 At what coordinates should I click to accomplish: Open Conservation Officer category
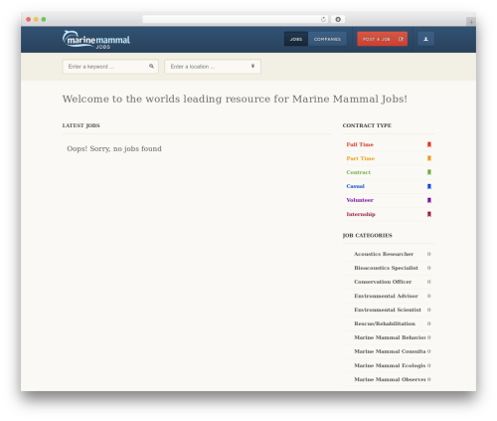click(383, 282)
